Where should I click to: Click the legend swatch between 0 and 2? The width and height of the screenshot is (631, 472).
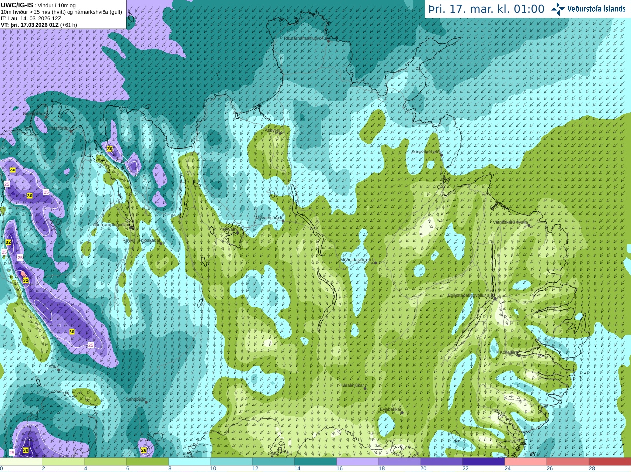[21, 462]
